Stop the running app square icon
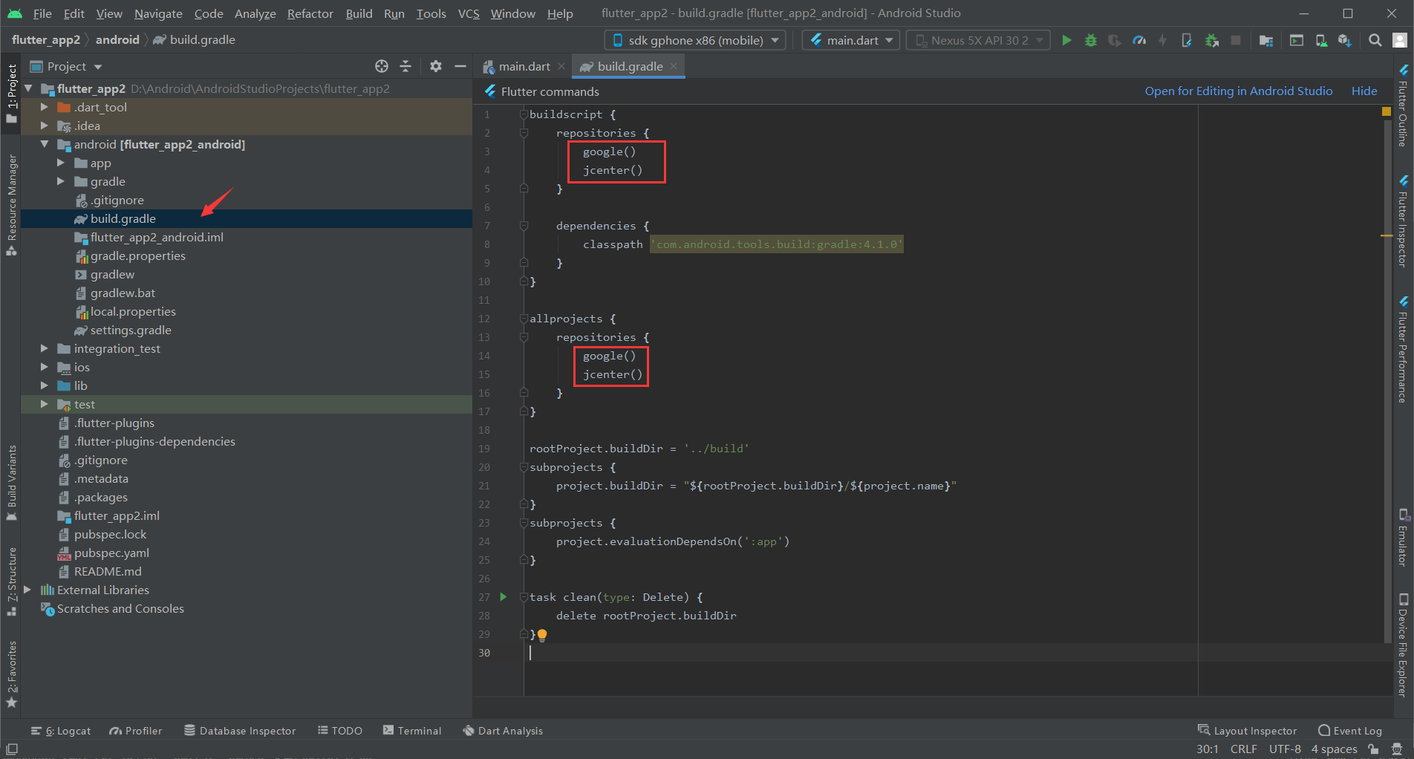 [1236, 40]
